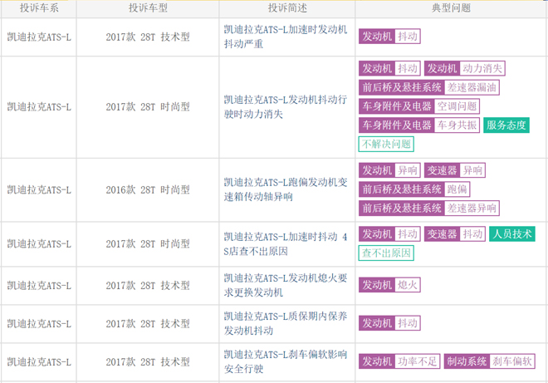
Task: Select the 变速器 异响 tag
Action: (455, 170)
